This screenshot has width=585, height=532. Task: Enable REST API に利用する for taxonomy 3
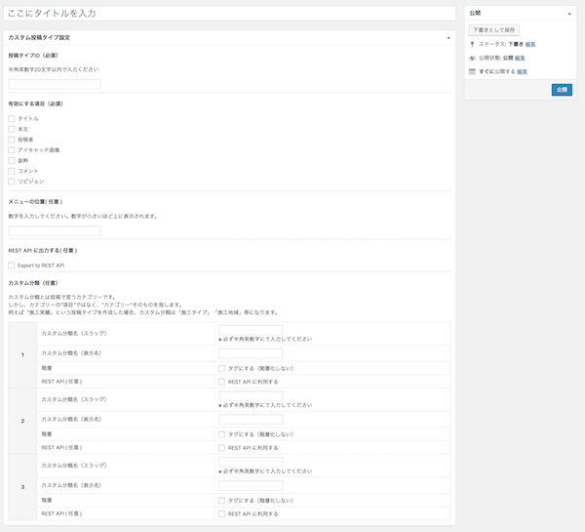point(222,512)
